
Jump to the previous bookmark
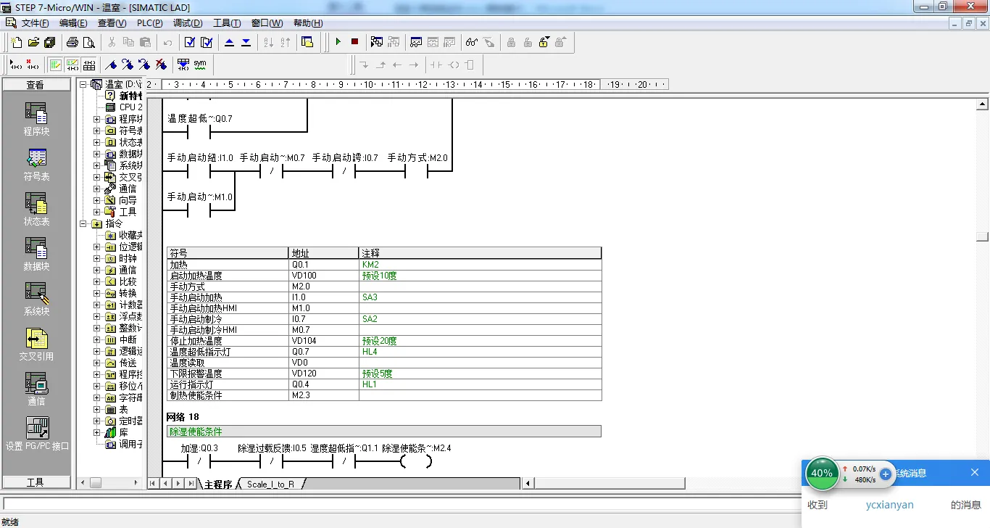tap(144, 65)
